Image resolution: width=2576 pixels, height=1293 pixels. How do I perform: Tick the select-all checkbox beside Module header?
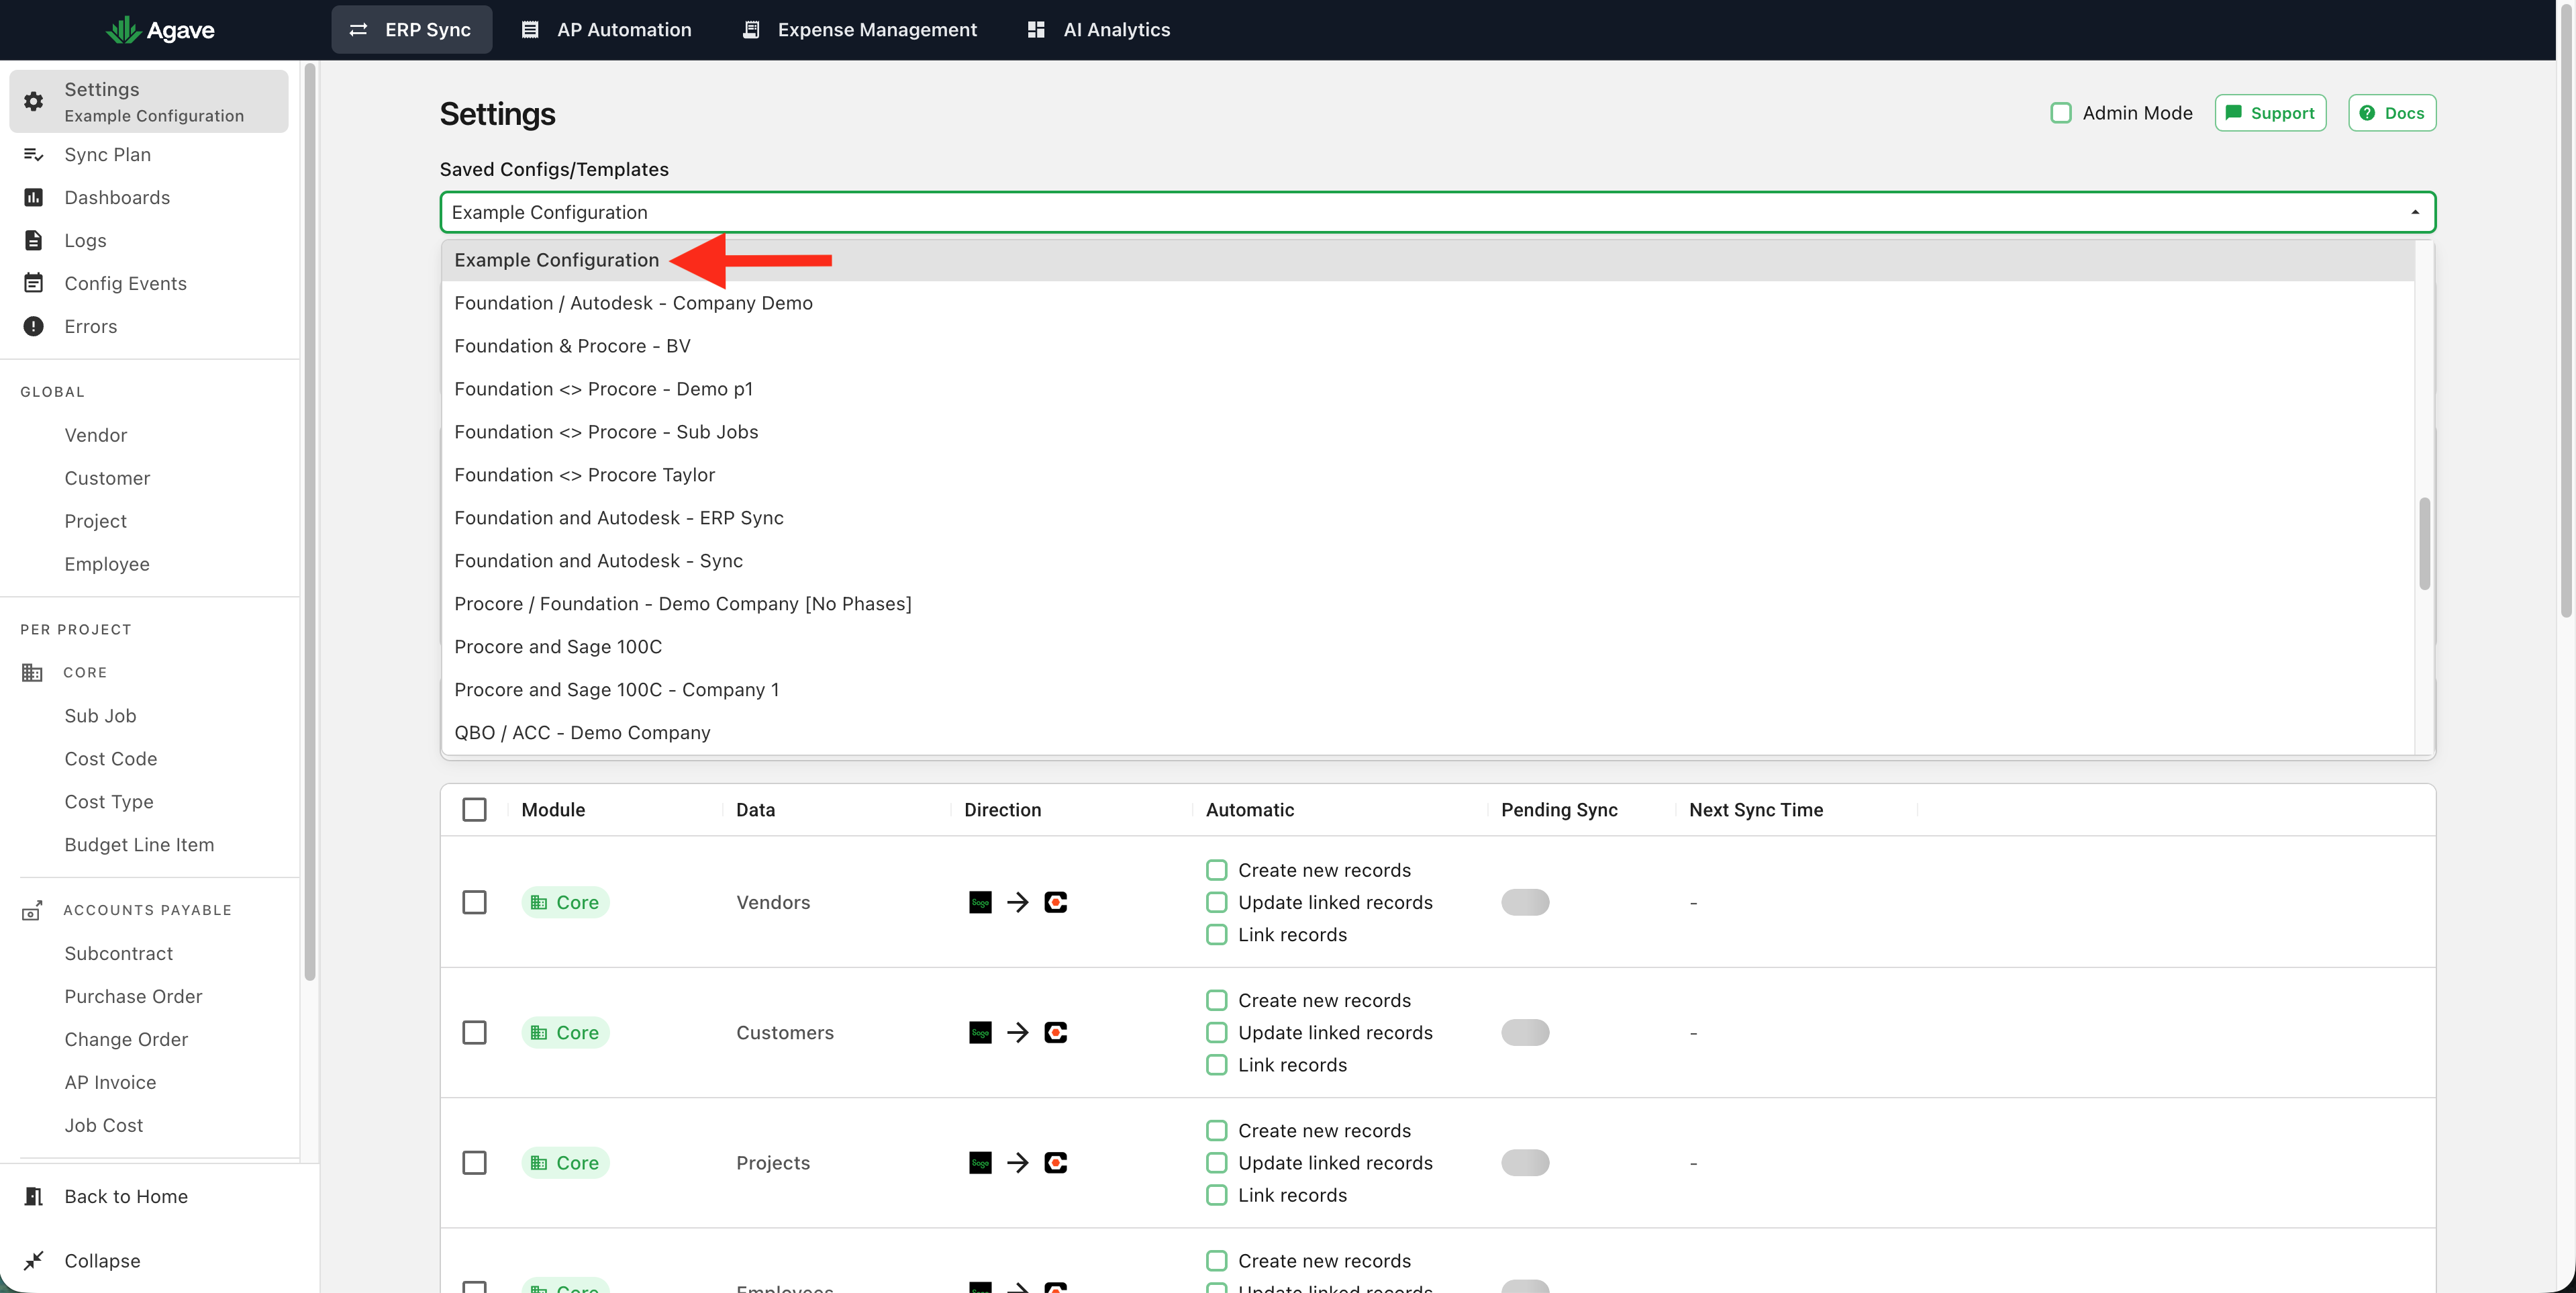click(x=474, y=809)
